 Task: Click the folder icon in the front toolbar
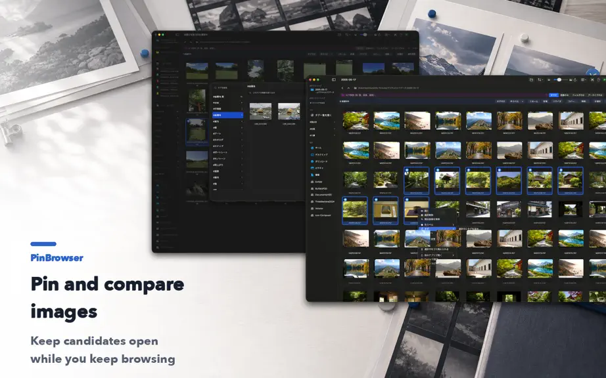[532, 80]
